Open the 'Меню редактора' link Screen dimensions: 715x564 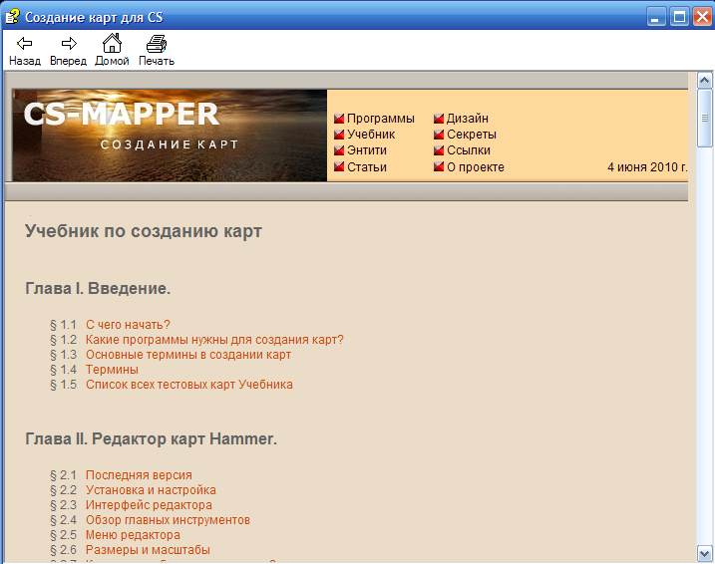point(133,535)
